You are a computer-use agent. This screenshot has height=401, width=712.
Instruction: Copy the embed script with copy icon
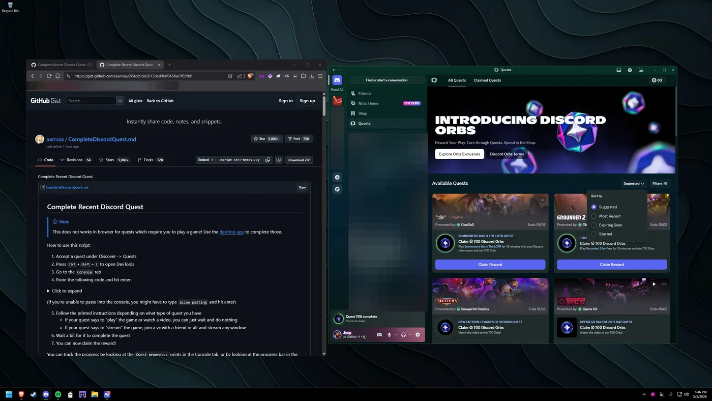coord(268,160)
